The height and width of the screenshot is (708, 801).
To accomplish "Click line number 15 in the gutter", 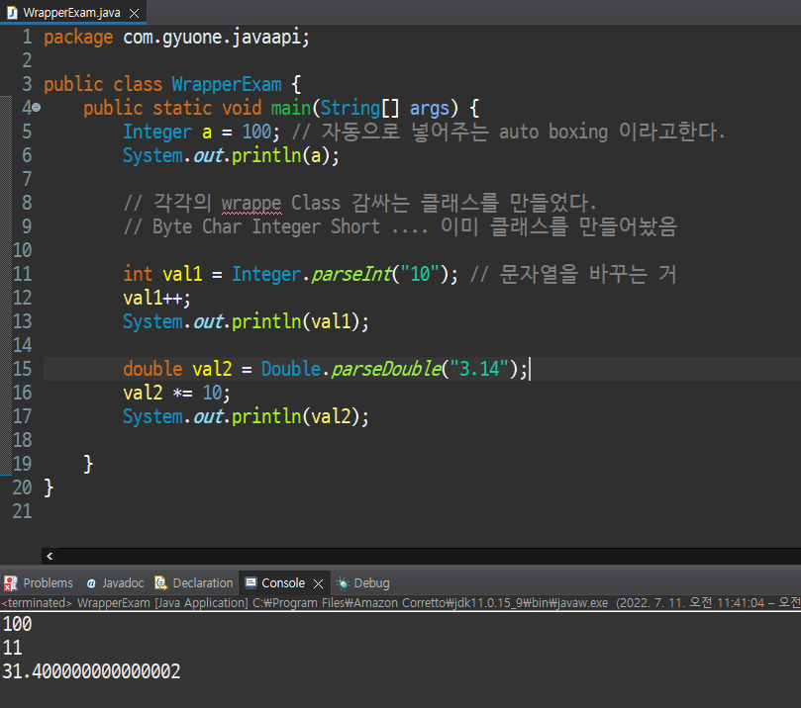I will tap(22, 369).
